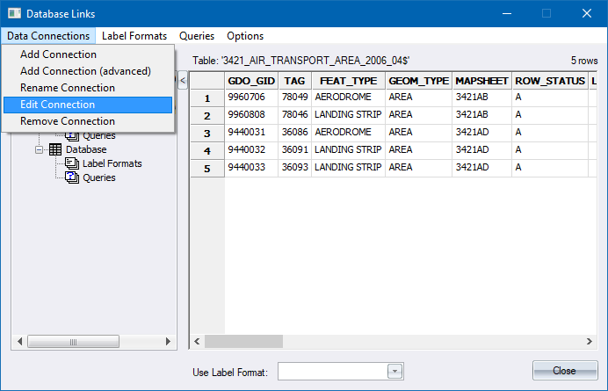Choose Edit Connection from the menu
Image resolution: width=608 pixels, height=391 pixels.
pyautogui.click(x=57, y=105)
